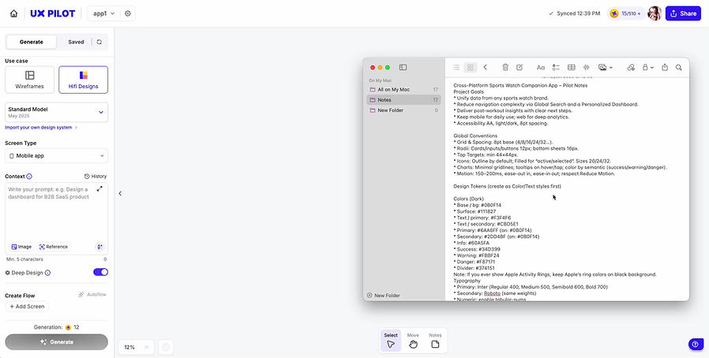Viewport: 709px width, 358px height.
Task: Click the audio waveform icon in Notes
Action: click(587, 67)
